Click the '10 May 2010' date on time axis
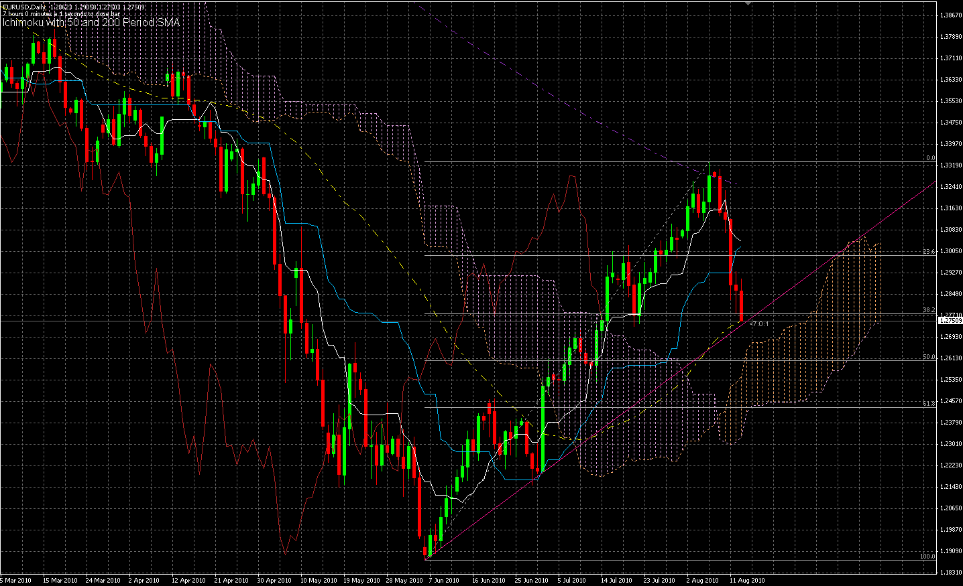Image resolution: width=963 pixels, height=586 pixels. coord(319,581)
